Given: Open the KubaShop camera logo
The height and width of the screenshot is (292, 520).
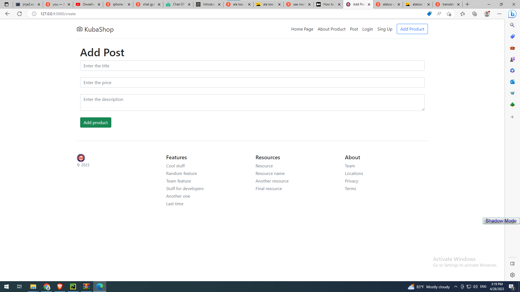Looking at the screenshot, I should pos(79,29).
